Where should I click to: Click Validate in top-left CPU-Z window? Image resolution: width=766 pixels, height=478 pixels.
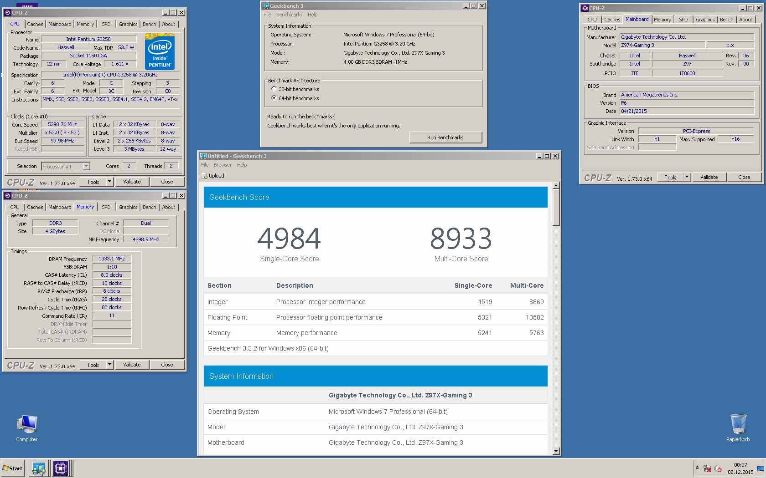coord(132,182)
